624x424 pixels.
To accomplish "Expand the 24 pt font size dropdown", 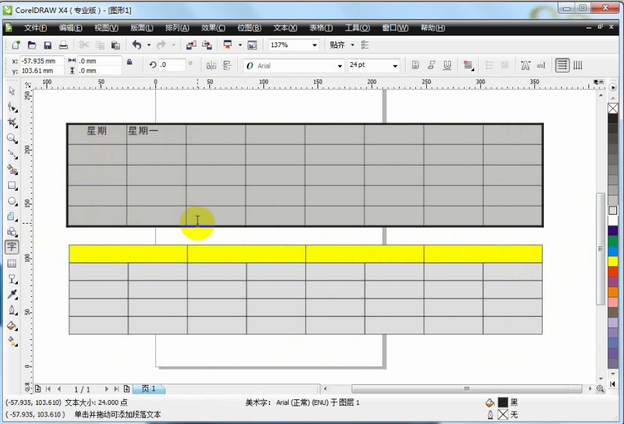I will tap(395, 66).
